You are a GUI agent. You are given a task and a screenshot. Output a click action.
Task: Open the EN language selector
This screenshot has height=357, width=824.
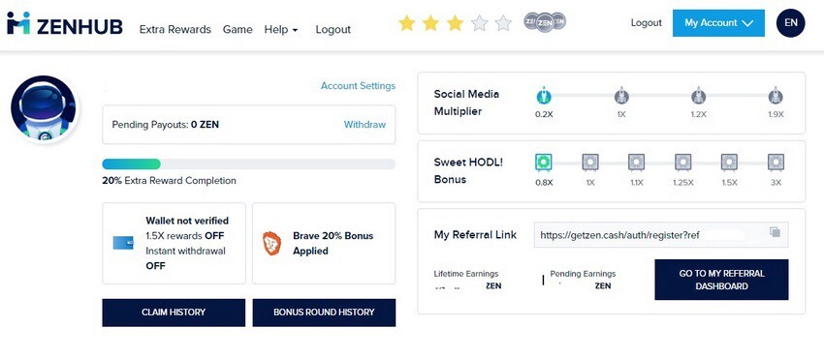point(790,23)
